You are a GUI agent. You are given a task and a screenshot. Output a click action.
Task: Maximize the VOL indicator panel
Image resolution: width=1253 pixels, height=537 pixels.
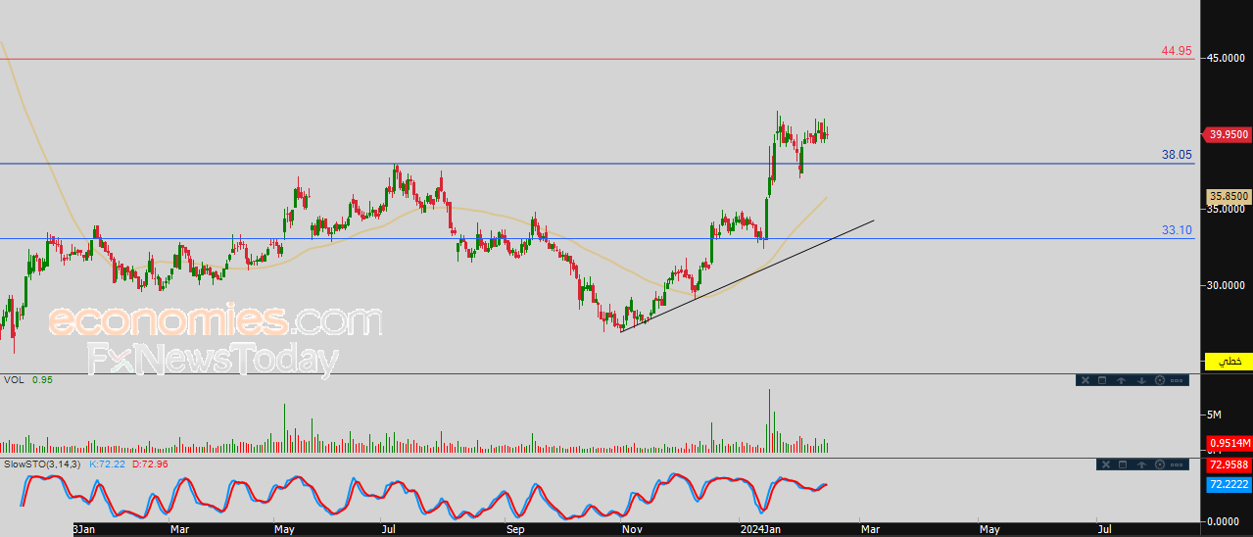[x=1102, y=380]
